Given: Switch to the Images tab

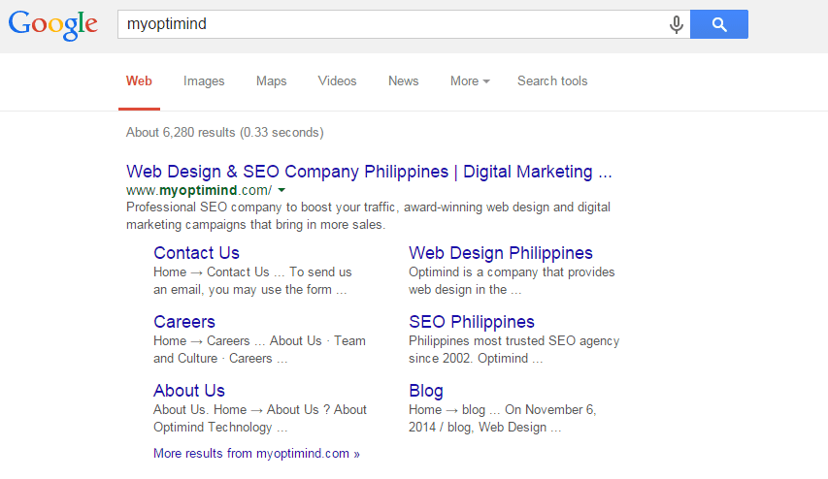Looking at the screenshot, I should pos(204,80).
